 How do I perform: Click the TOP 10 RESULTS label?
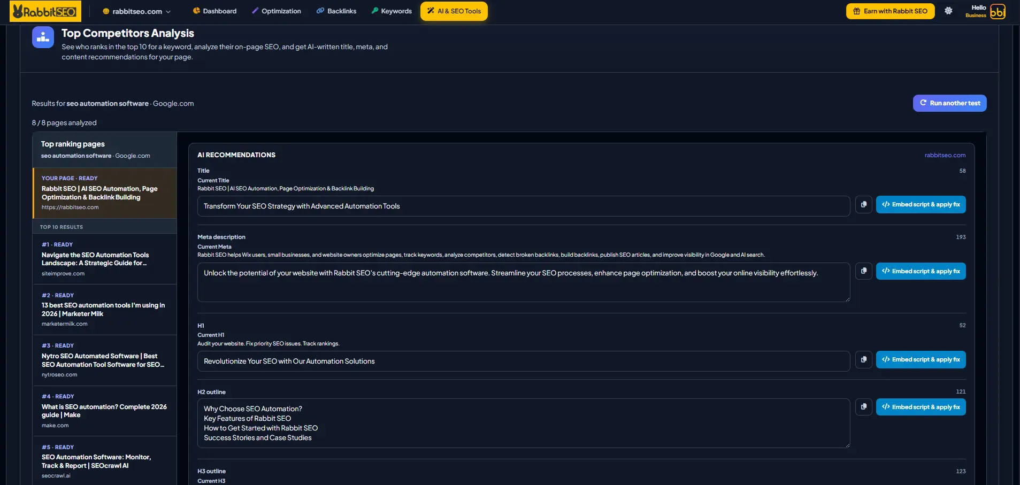point(62,227)
